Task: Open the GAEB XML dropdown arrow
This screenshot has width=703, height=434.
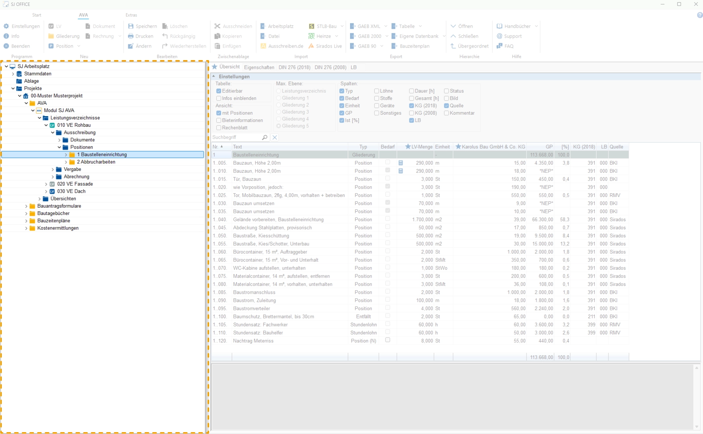Action: click(x=386, y=26)
